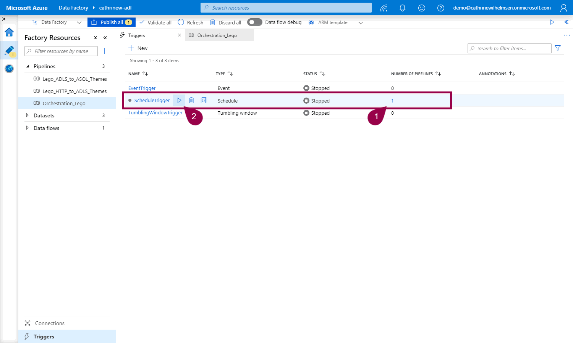This screenshot has height=343, width=573.
Task: Activate the ScheduleTrigger play icon
Action: tap(179, 100)
